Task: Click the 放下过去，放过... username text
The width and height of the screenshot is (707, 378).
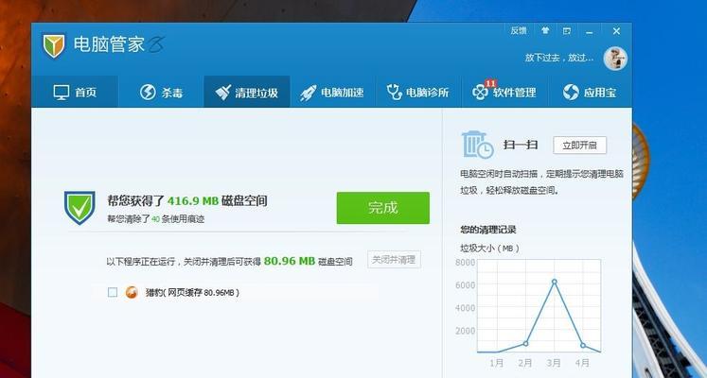Action: pos(559,58)
